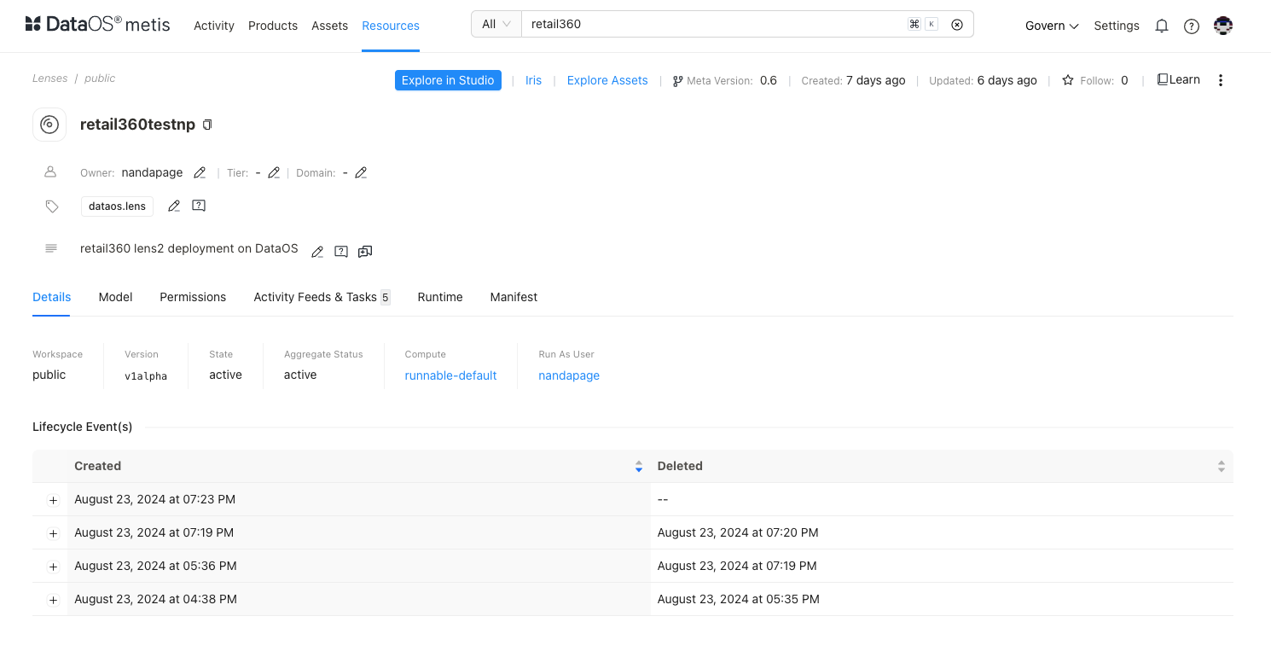Screen dimensions: 1271x657
Task: Edit the Domain value
Action: tap(361, 172)
